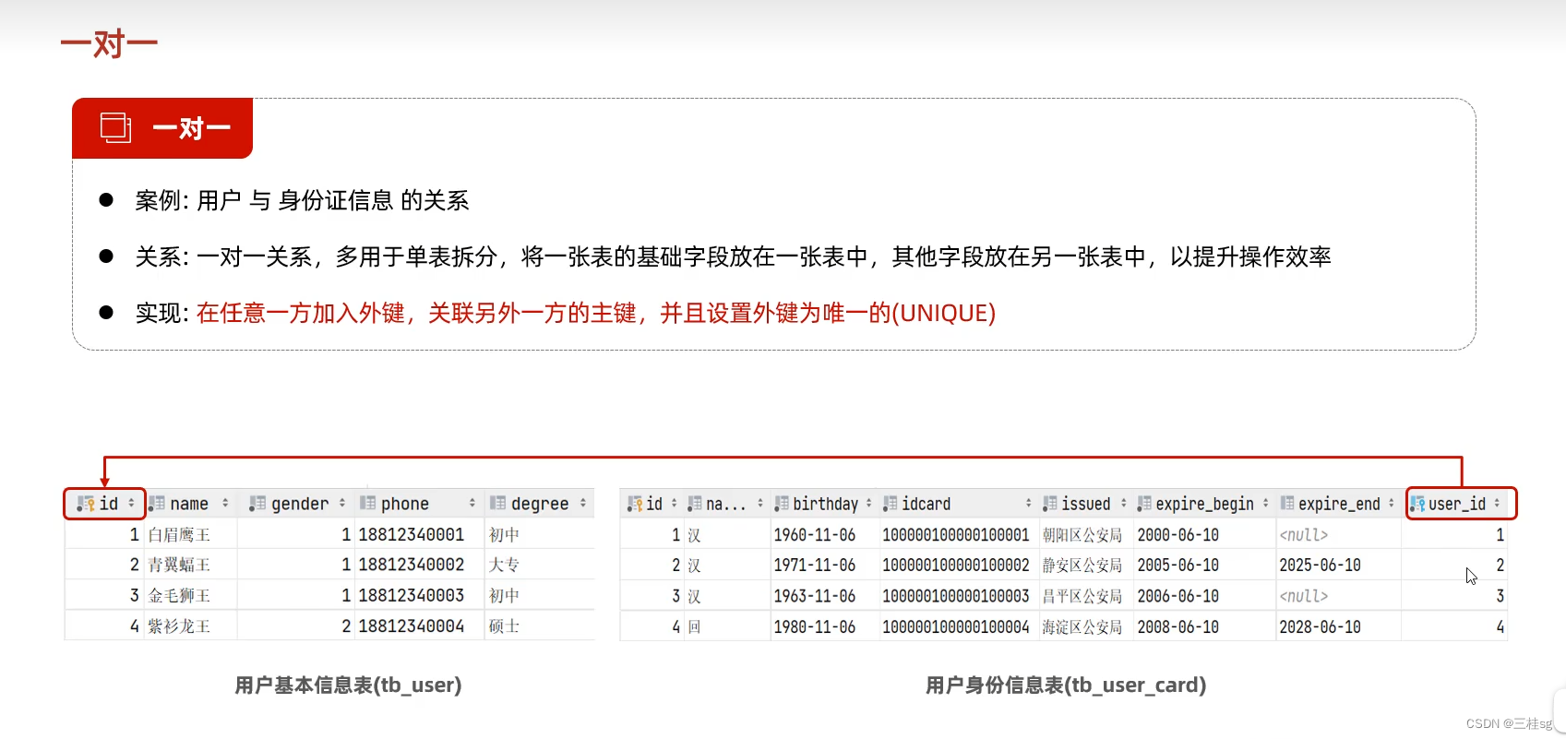Click degree cell 大专
The width and height of the screenshot is (1566, 739).
(x=504, y=565)
